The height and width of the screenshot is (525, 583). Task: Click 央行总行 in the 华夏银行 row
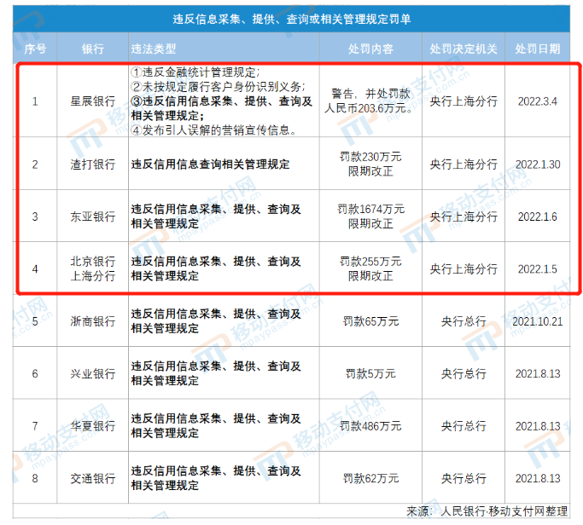463,426
